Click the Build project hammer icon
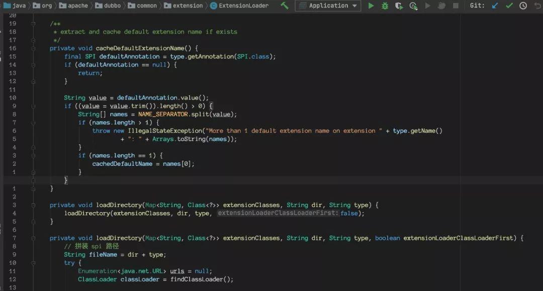 (284, 6)
